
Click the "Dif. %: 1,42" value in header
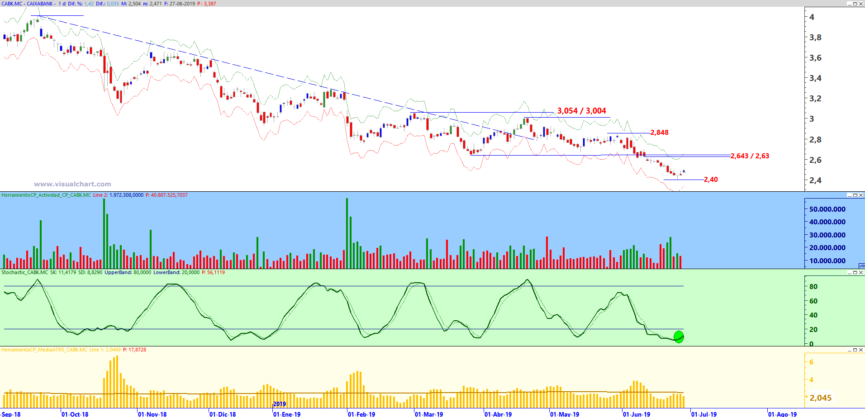(x=81, y=4)
